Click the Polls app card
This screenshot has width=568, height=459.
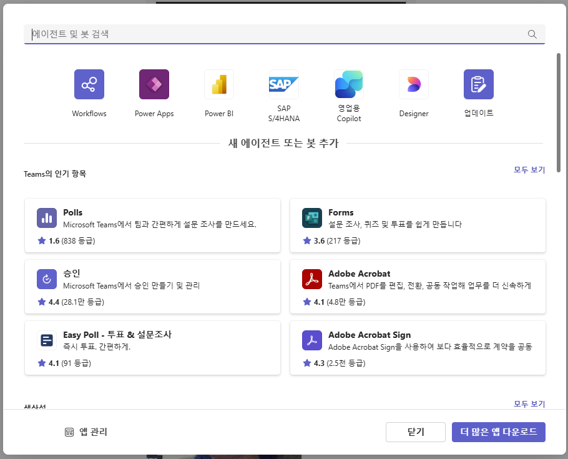coord(152,225)
